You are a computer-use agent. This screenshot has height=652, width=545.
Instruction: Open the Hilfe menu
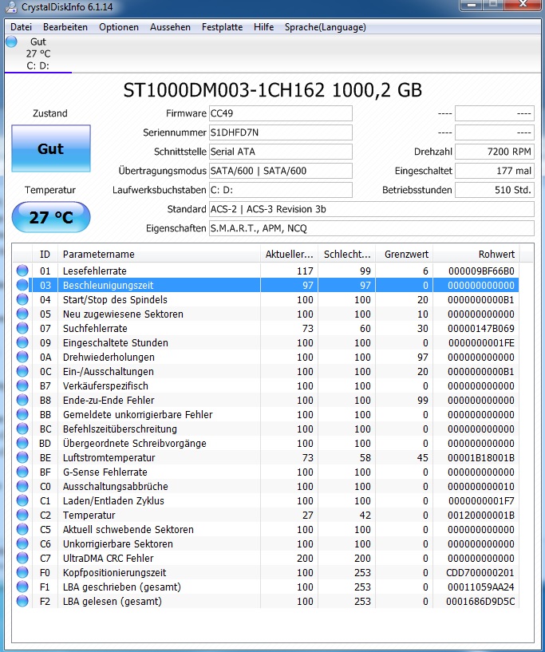pyautogui.click(x=263, y=27)
